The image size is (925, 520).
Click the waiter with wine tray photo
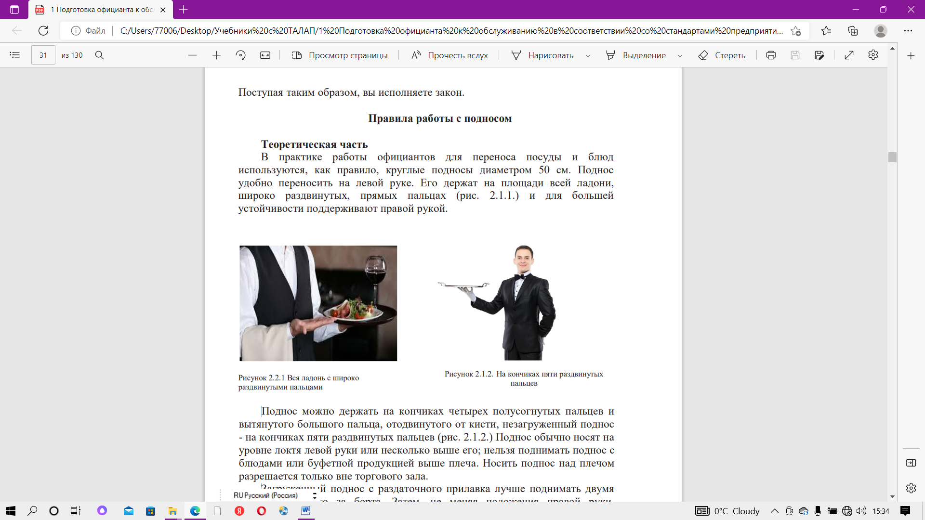coord(318,303)
